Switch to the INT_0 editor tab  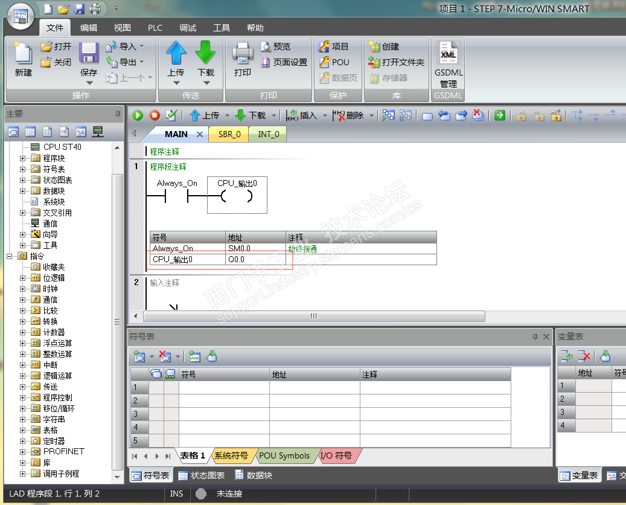[268, 134]
